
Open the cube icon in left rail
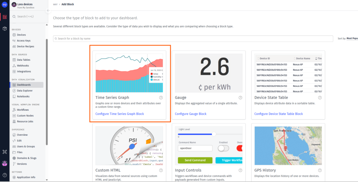pos(5,29)
